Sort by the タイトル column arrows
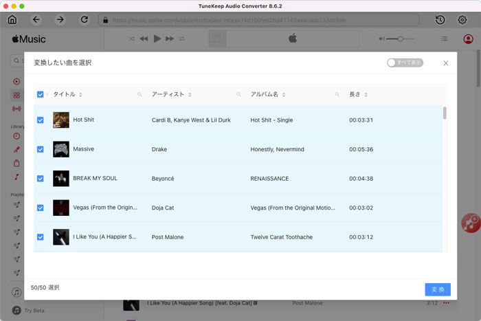Image resolution: width=481 pixels, height=321 pixels. (x=80, y=95)
